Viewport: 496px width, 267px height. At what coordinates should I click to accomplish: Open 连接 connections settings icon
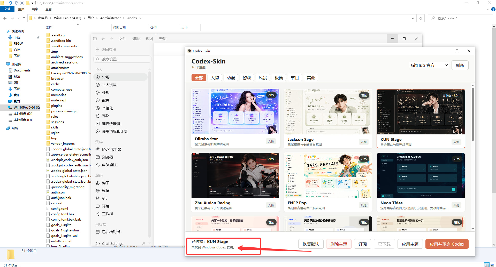(98, 191)
